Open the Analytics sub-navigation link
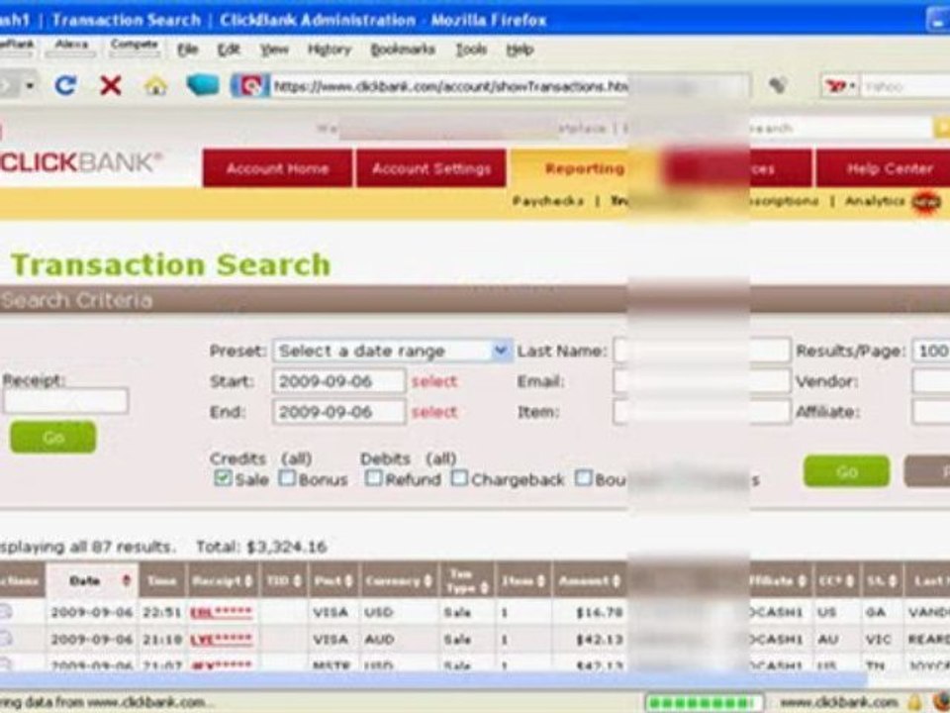The height and width of the screenshot is (713, 950). click(874, 201)
